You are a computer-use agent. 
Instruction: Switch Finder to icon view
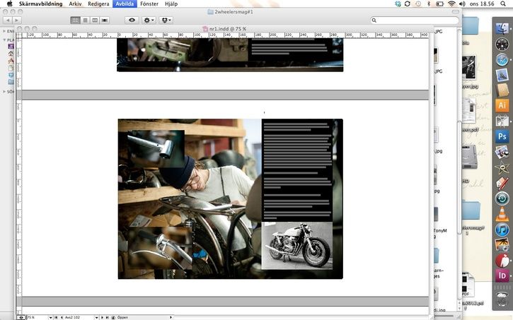pos(76,20)
